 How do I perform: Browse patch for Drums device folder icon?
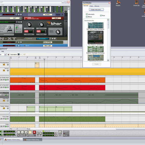(19, 42)
